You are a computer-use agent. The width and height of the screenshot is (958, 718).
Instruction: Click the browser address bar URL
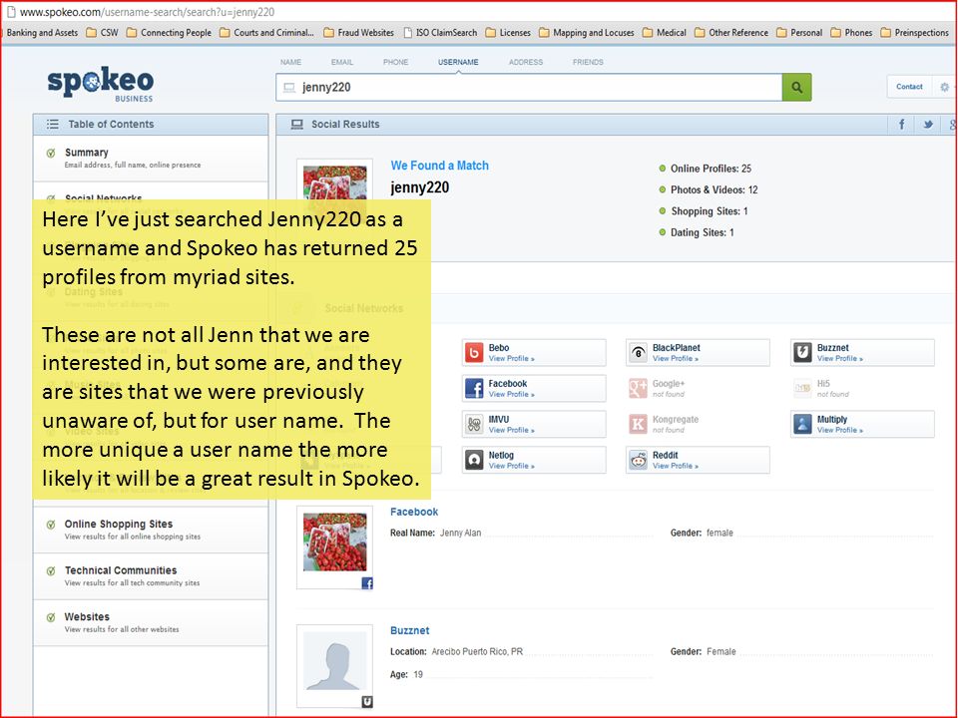(148, 12)
